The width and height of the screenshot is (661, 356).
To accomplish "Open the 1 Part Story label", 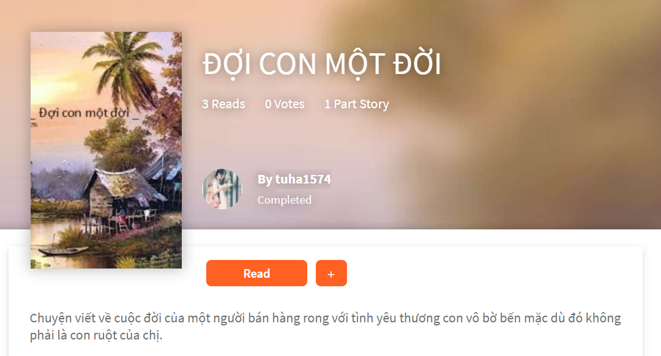I will pyautogui.click(x=357, y=104).
